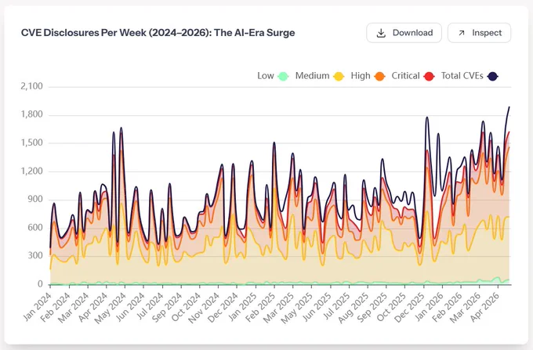533x350 pixels.
Task: Click the 1,800 y-axis label
Action: click(x=32, y=114)
